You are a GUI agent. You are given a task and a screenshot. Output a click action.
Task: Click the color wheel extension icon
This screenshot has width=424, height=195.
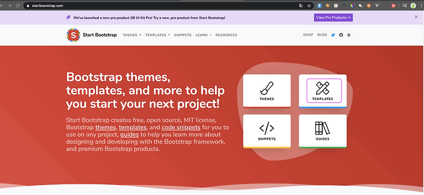point(352,5)
